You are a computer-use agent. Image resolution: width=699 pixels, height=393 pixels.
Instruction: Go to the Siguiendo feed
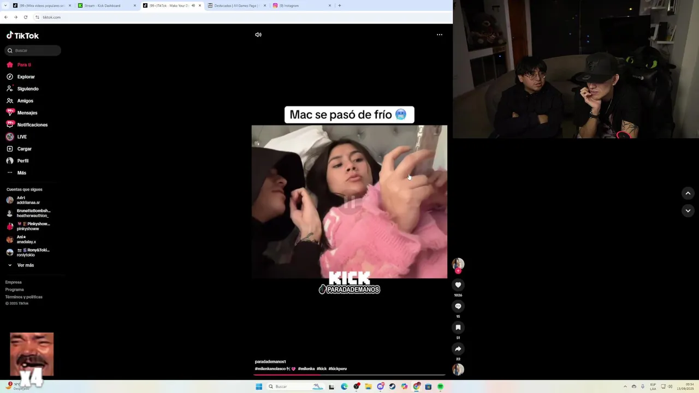pyautogui.click(x=22, y=89)
